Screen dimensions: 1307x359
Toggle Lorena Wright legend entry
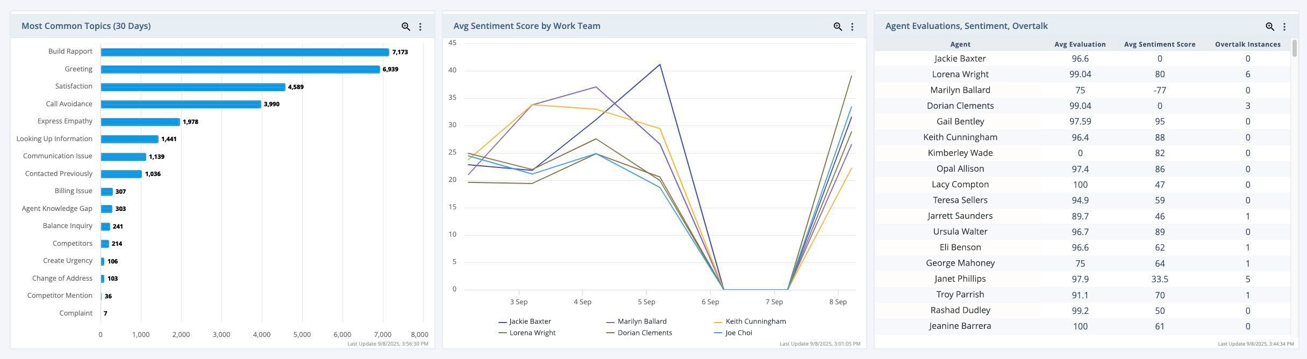532,333
